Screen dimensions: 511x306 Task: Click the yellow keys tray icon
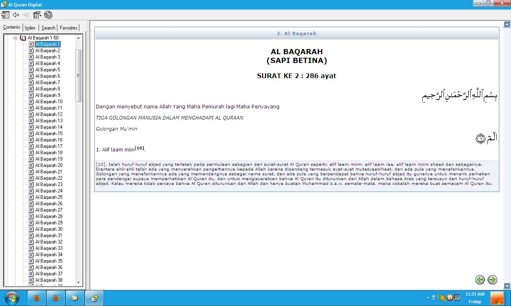(443, 298)
